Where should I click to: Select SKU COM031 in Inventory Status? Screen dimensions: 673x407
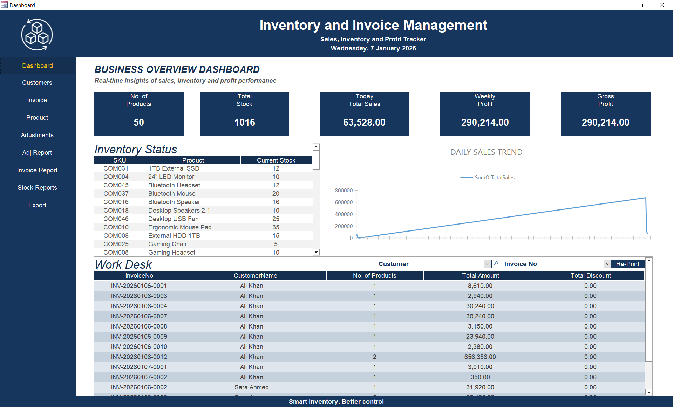[x=116, y=168]
